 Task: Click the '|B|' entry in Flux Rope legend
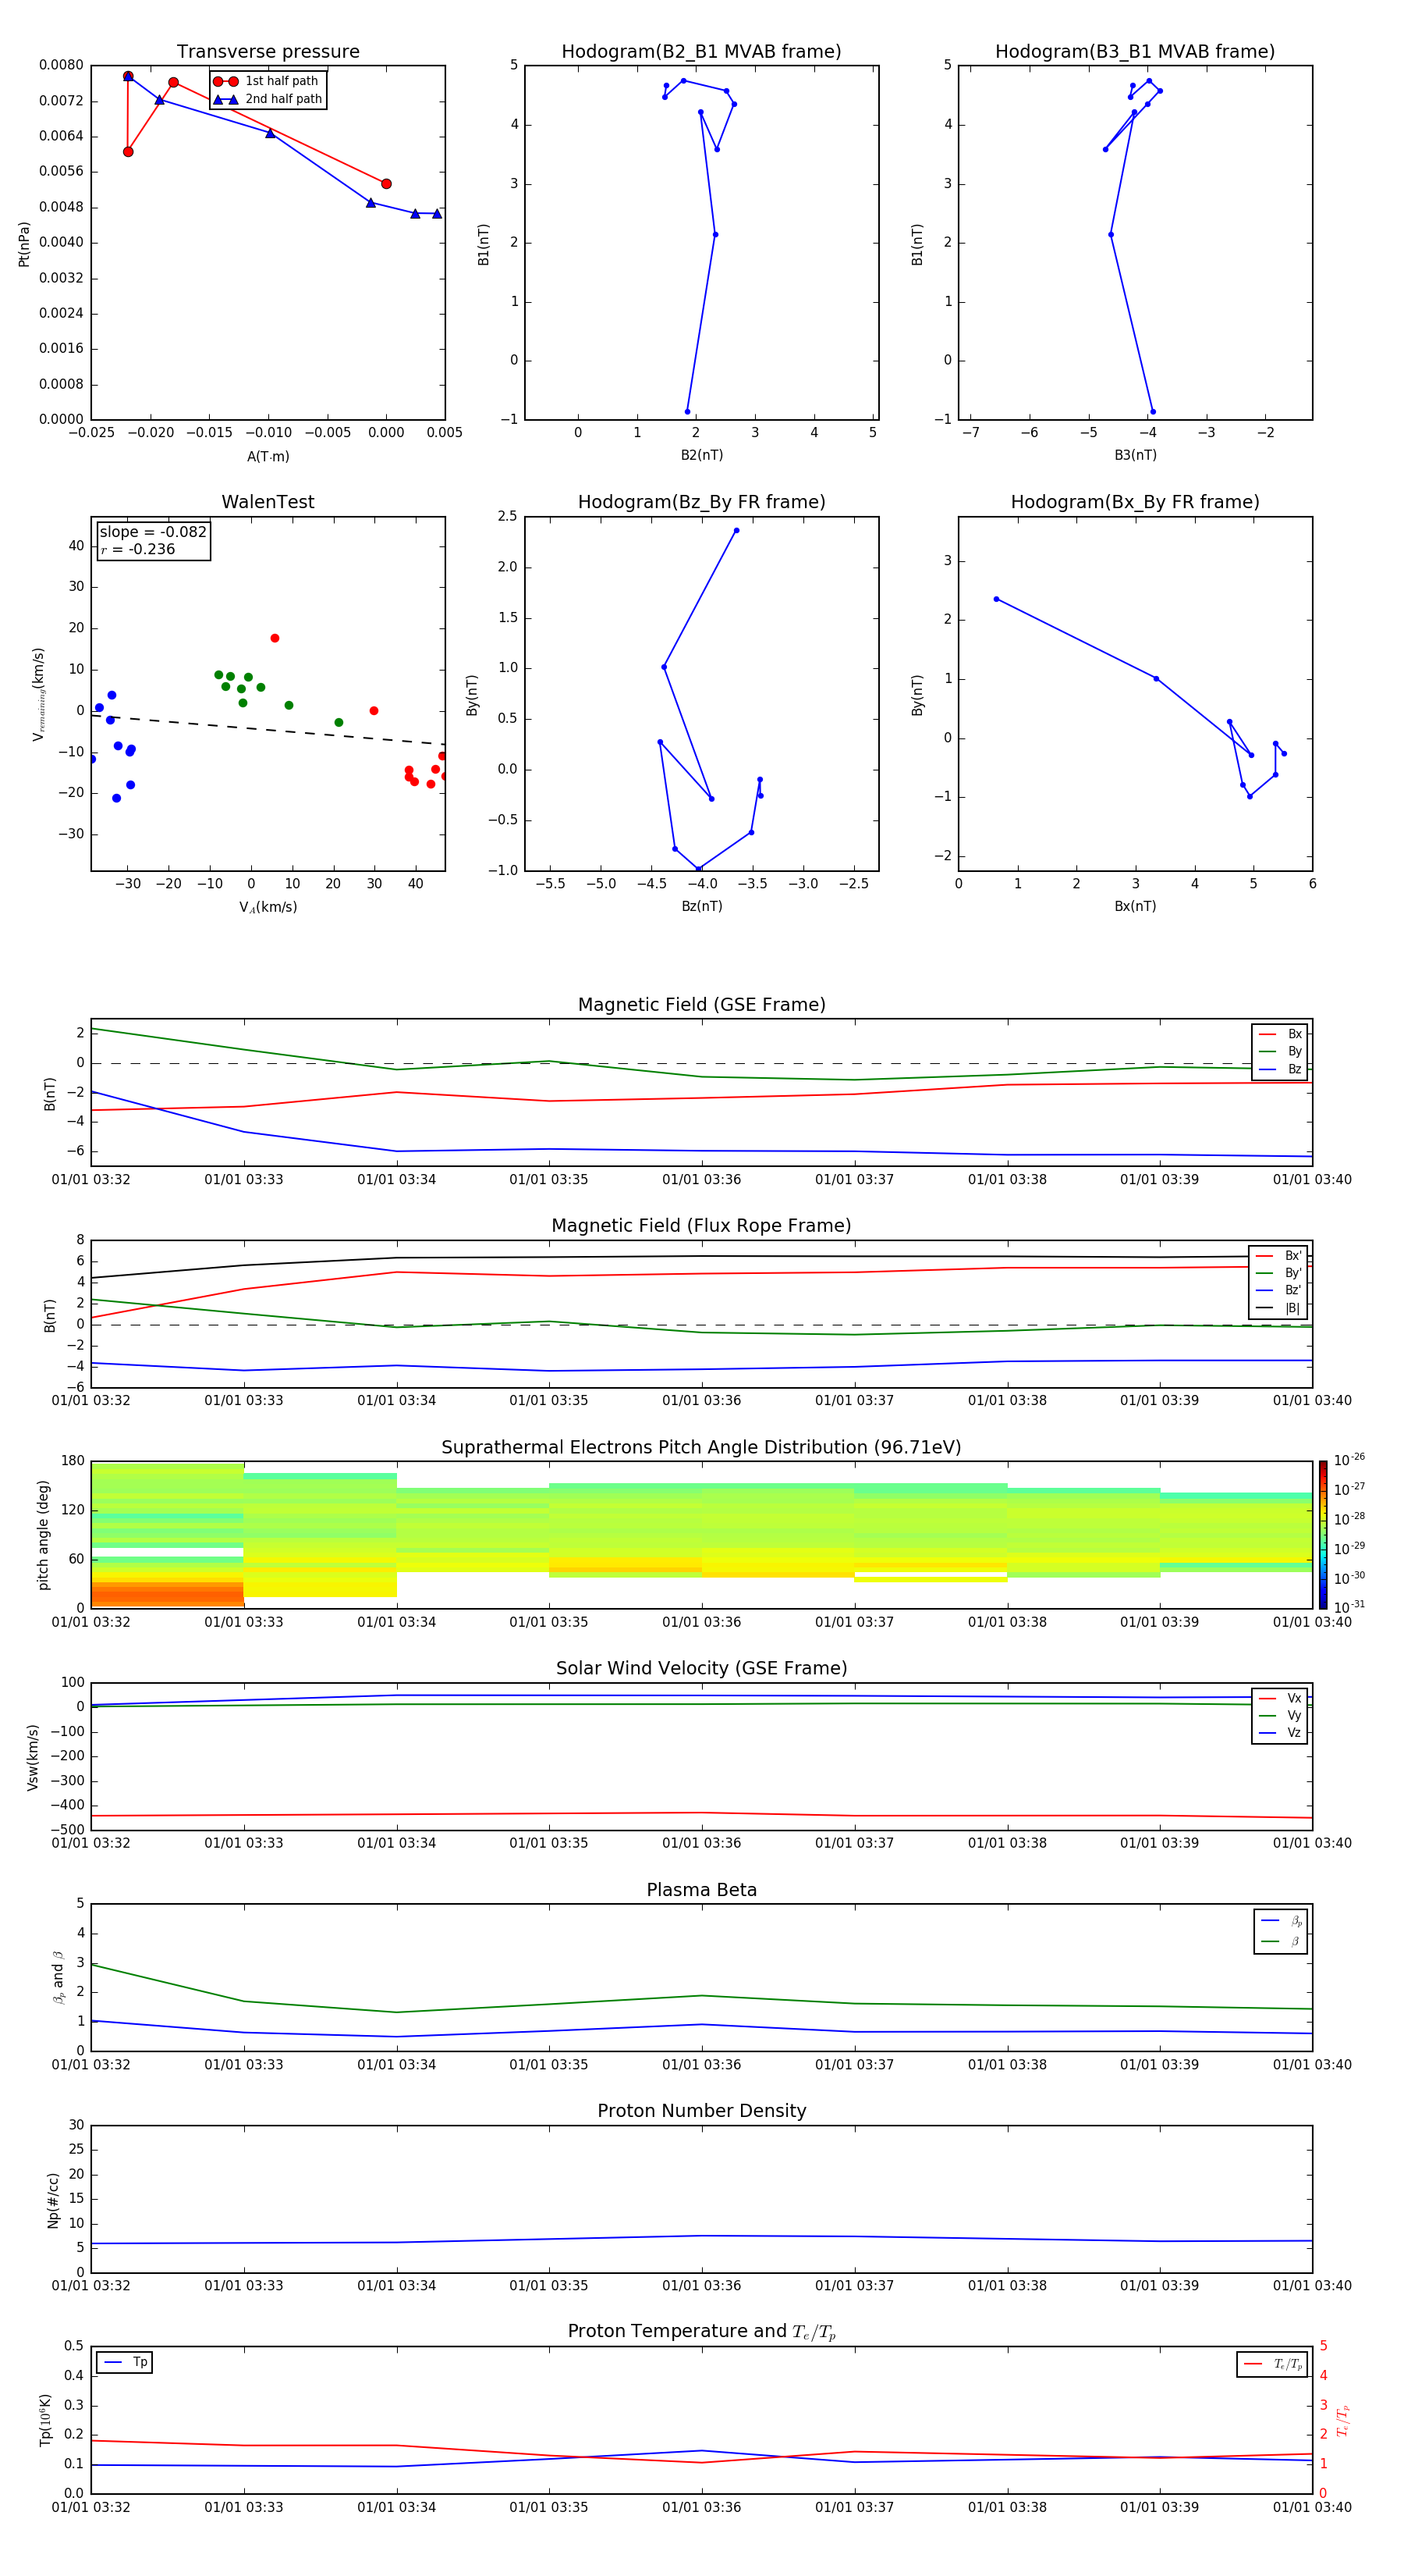click(1280, 1308)
